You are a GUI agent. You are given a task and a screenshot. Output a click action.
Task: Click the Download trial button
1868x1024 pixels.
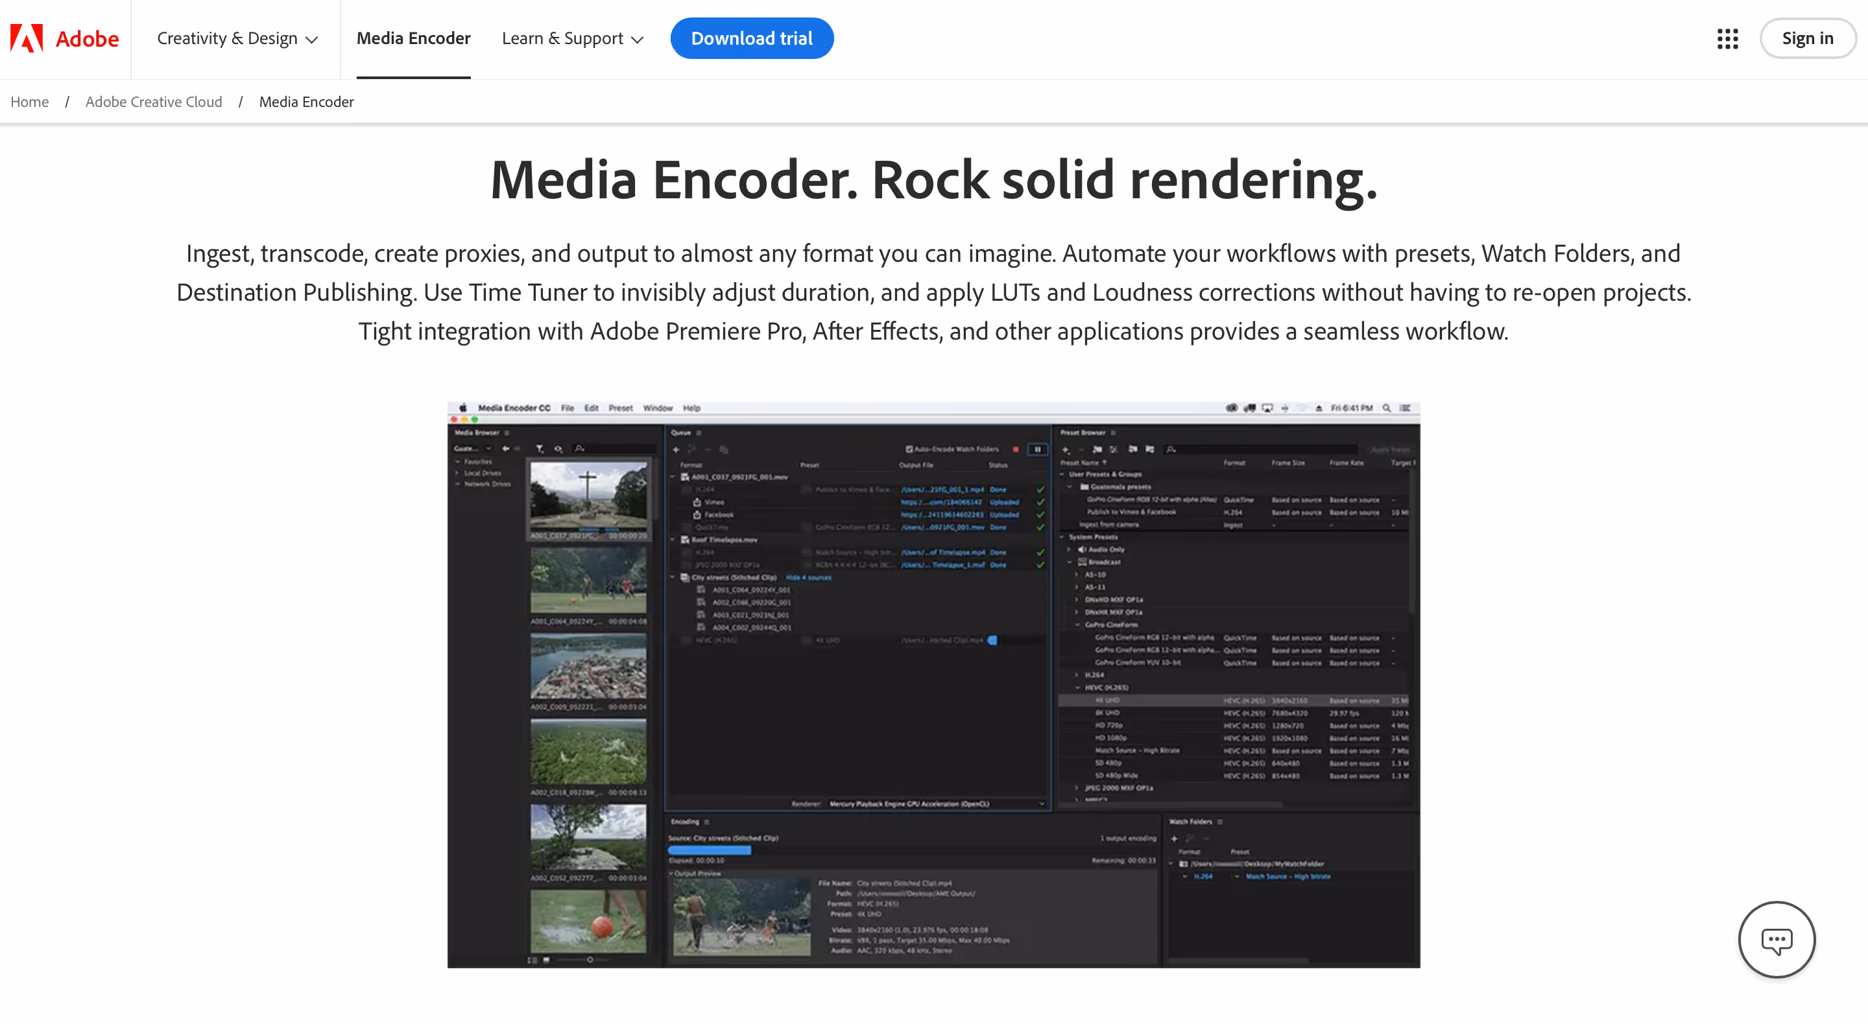tap(752, 38)
